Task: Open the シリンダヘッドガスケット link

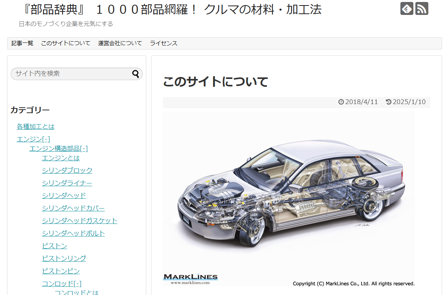Action: tap(80, 220)
